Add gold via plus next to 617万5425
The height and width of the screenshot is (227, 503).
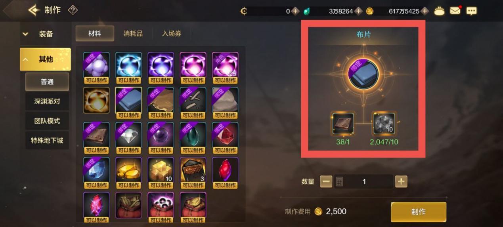pyautogui.click(x=425, y=11)
